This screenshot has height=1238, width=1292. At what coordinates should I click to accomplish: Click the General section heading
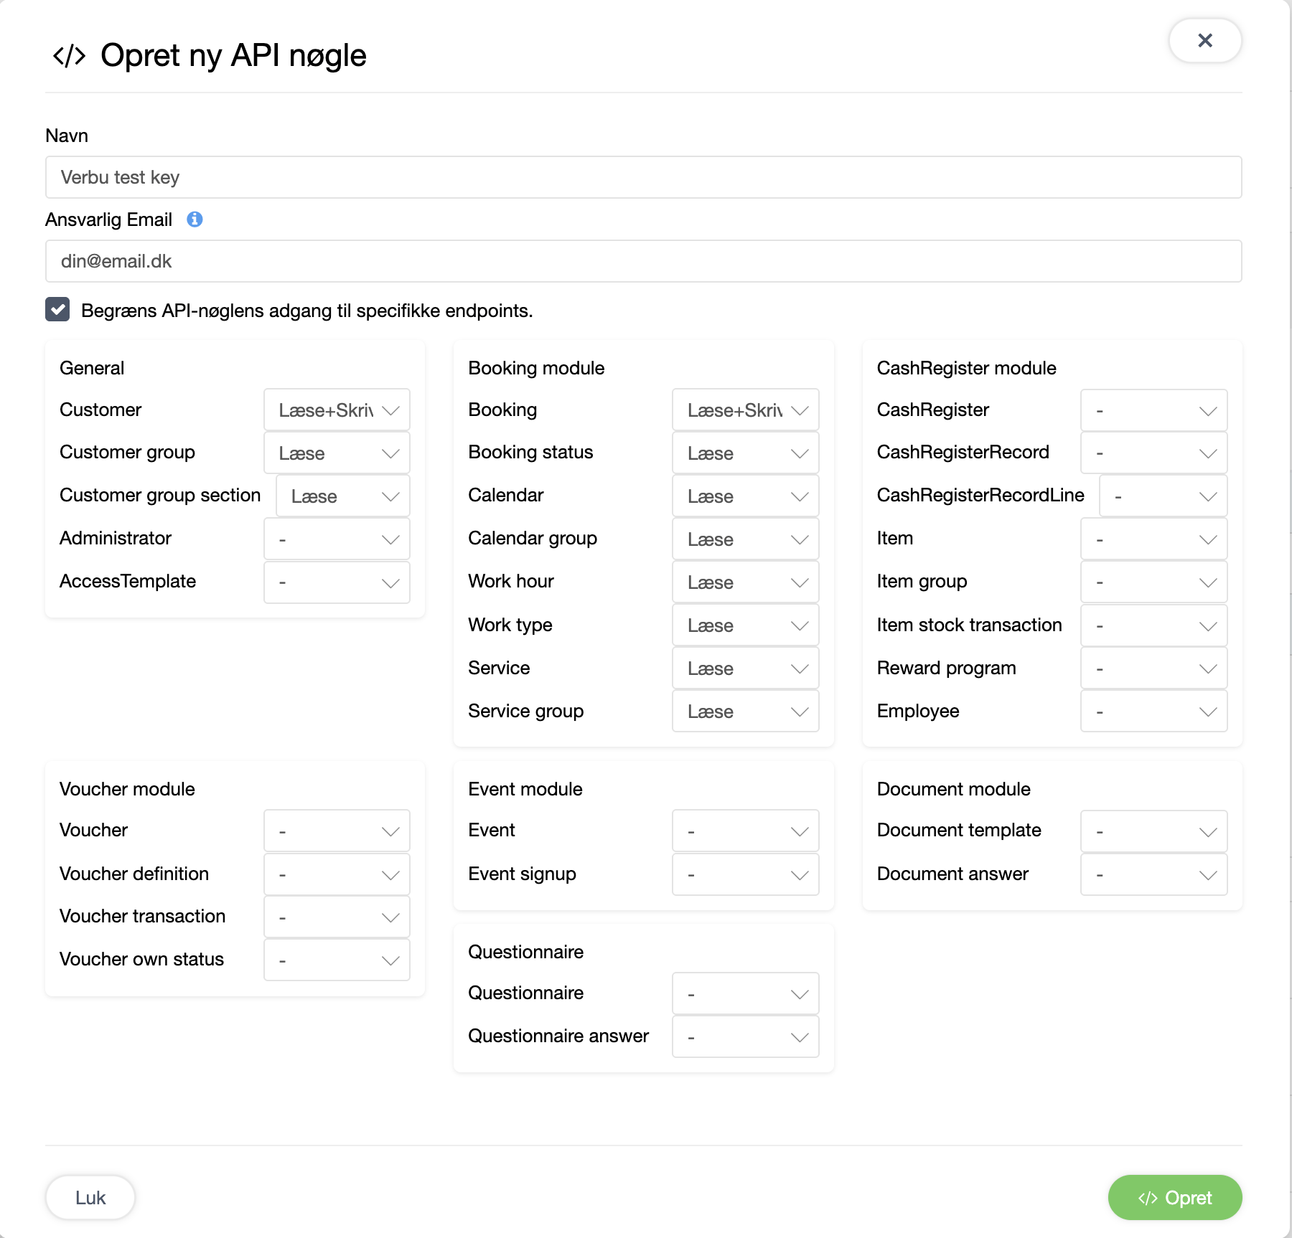pos(92,368)
